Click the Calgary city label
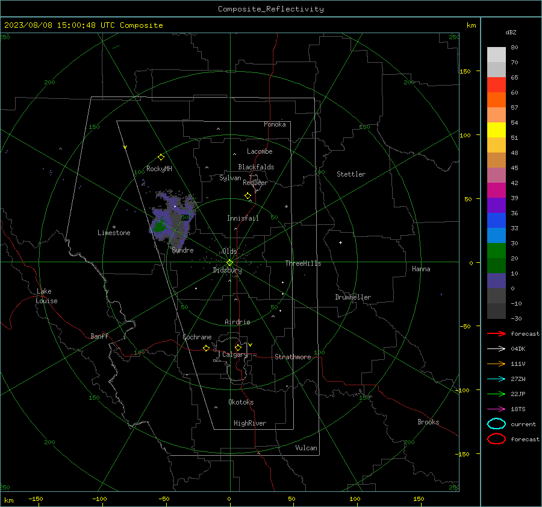542x507 pixels. pos(235,354)
